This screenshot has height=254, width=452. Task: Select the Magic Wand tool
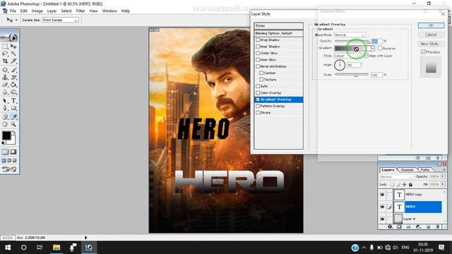tap(13, 54)
